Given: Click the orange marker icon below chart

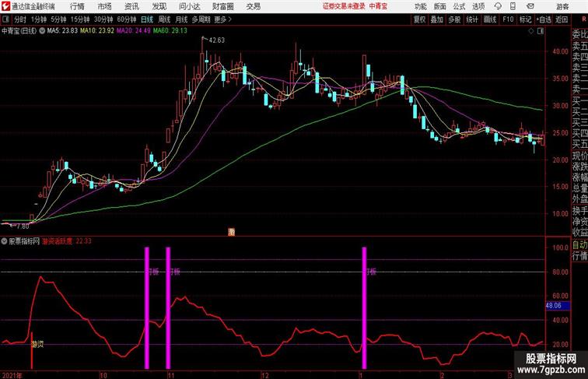Looking at the screenshot, I should click(231, 232).
